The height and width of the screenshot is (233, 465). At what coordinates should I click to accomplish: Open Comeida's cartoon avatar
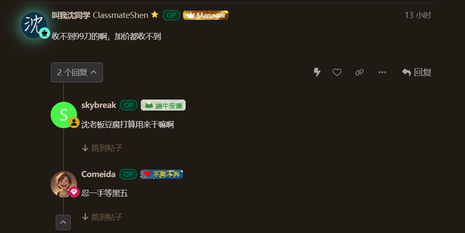pyautogui.click(x=64, y=184)
